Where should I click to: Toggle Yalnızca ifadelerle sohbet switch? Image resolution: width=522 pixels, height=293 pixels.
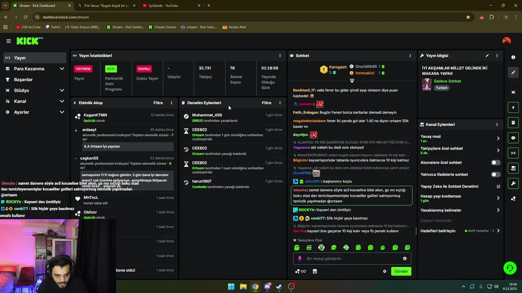click(x=495, y=175)
